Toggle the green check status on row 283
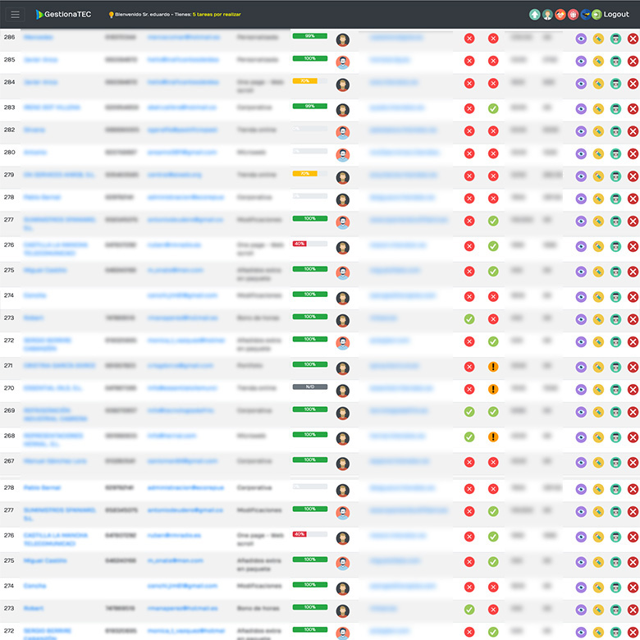Image resolution: width=640 pixels, height=640 pixels. [x=493, y=108]
